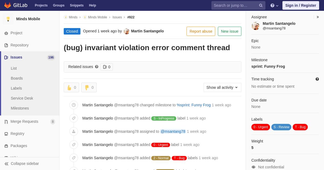Click the assignee avatar in right sidebar

coord(255,26)
